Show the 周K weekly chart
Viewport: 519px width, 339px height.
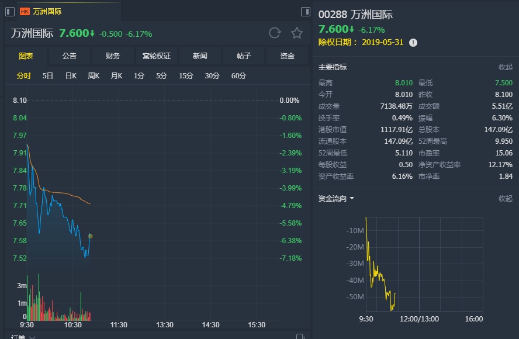click(94, 76)
